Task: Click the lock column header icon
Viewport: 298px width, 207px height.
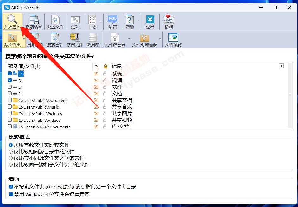Action: point(105,67)
